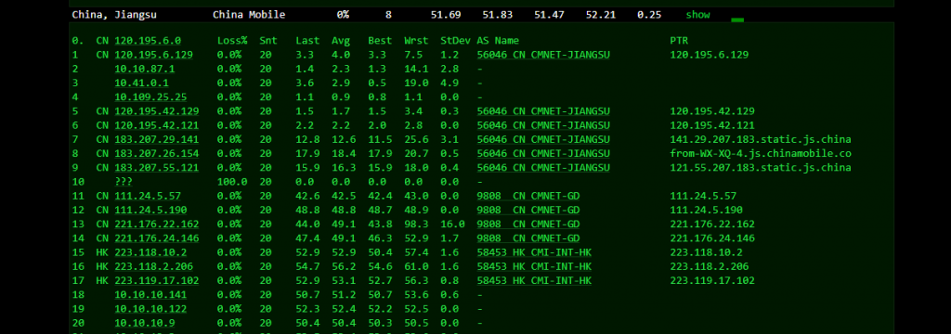The image size is (951, 334).
Task: Click AS 58453 CMI-INT-HK link at hop 17
Action: coord(534,281)
